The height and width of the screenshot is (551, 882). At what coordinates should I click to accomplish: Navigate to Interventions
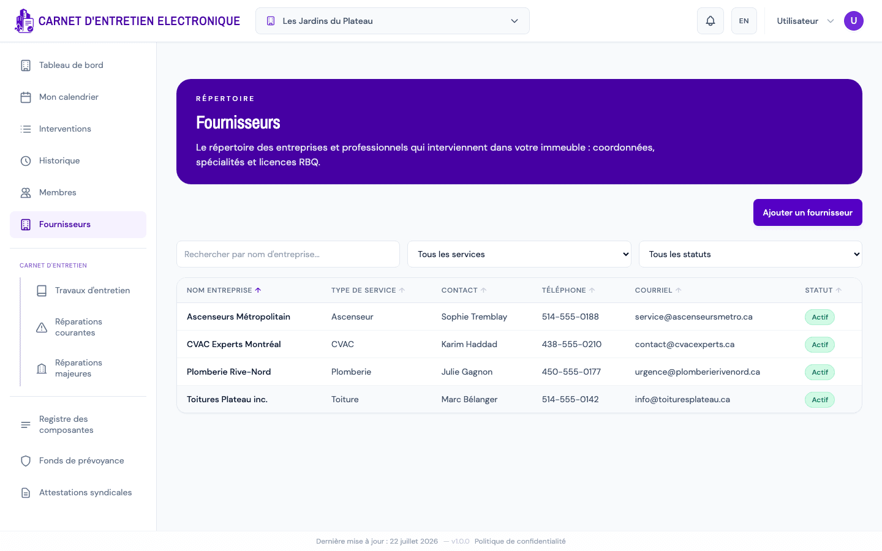pyautogui.click(x=78, y=129)
